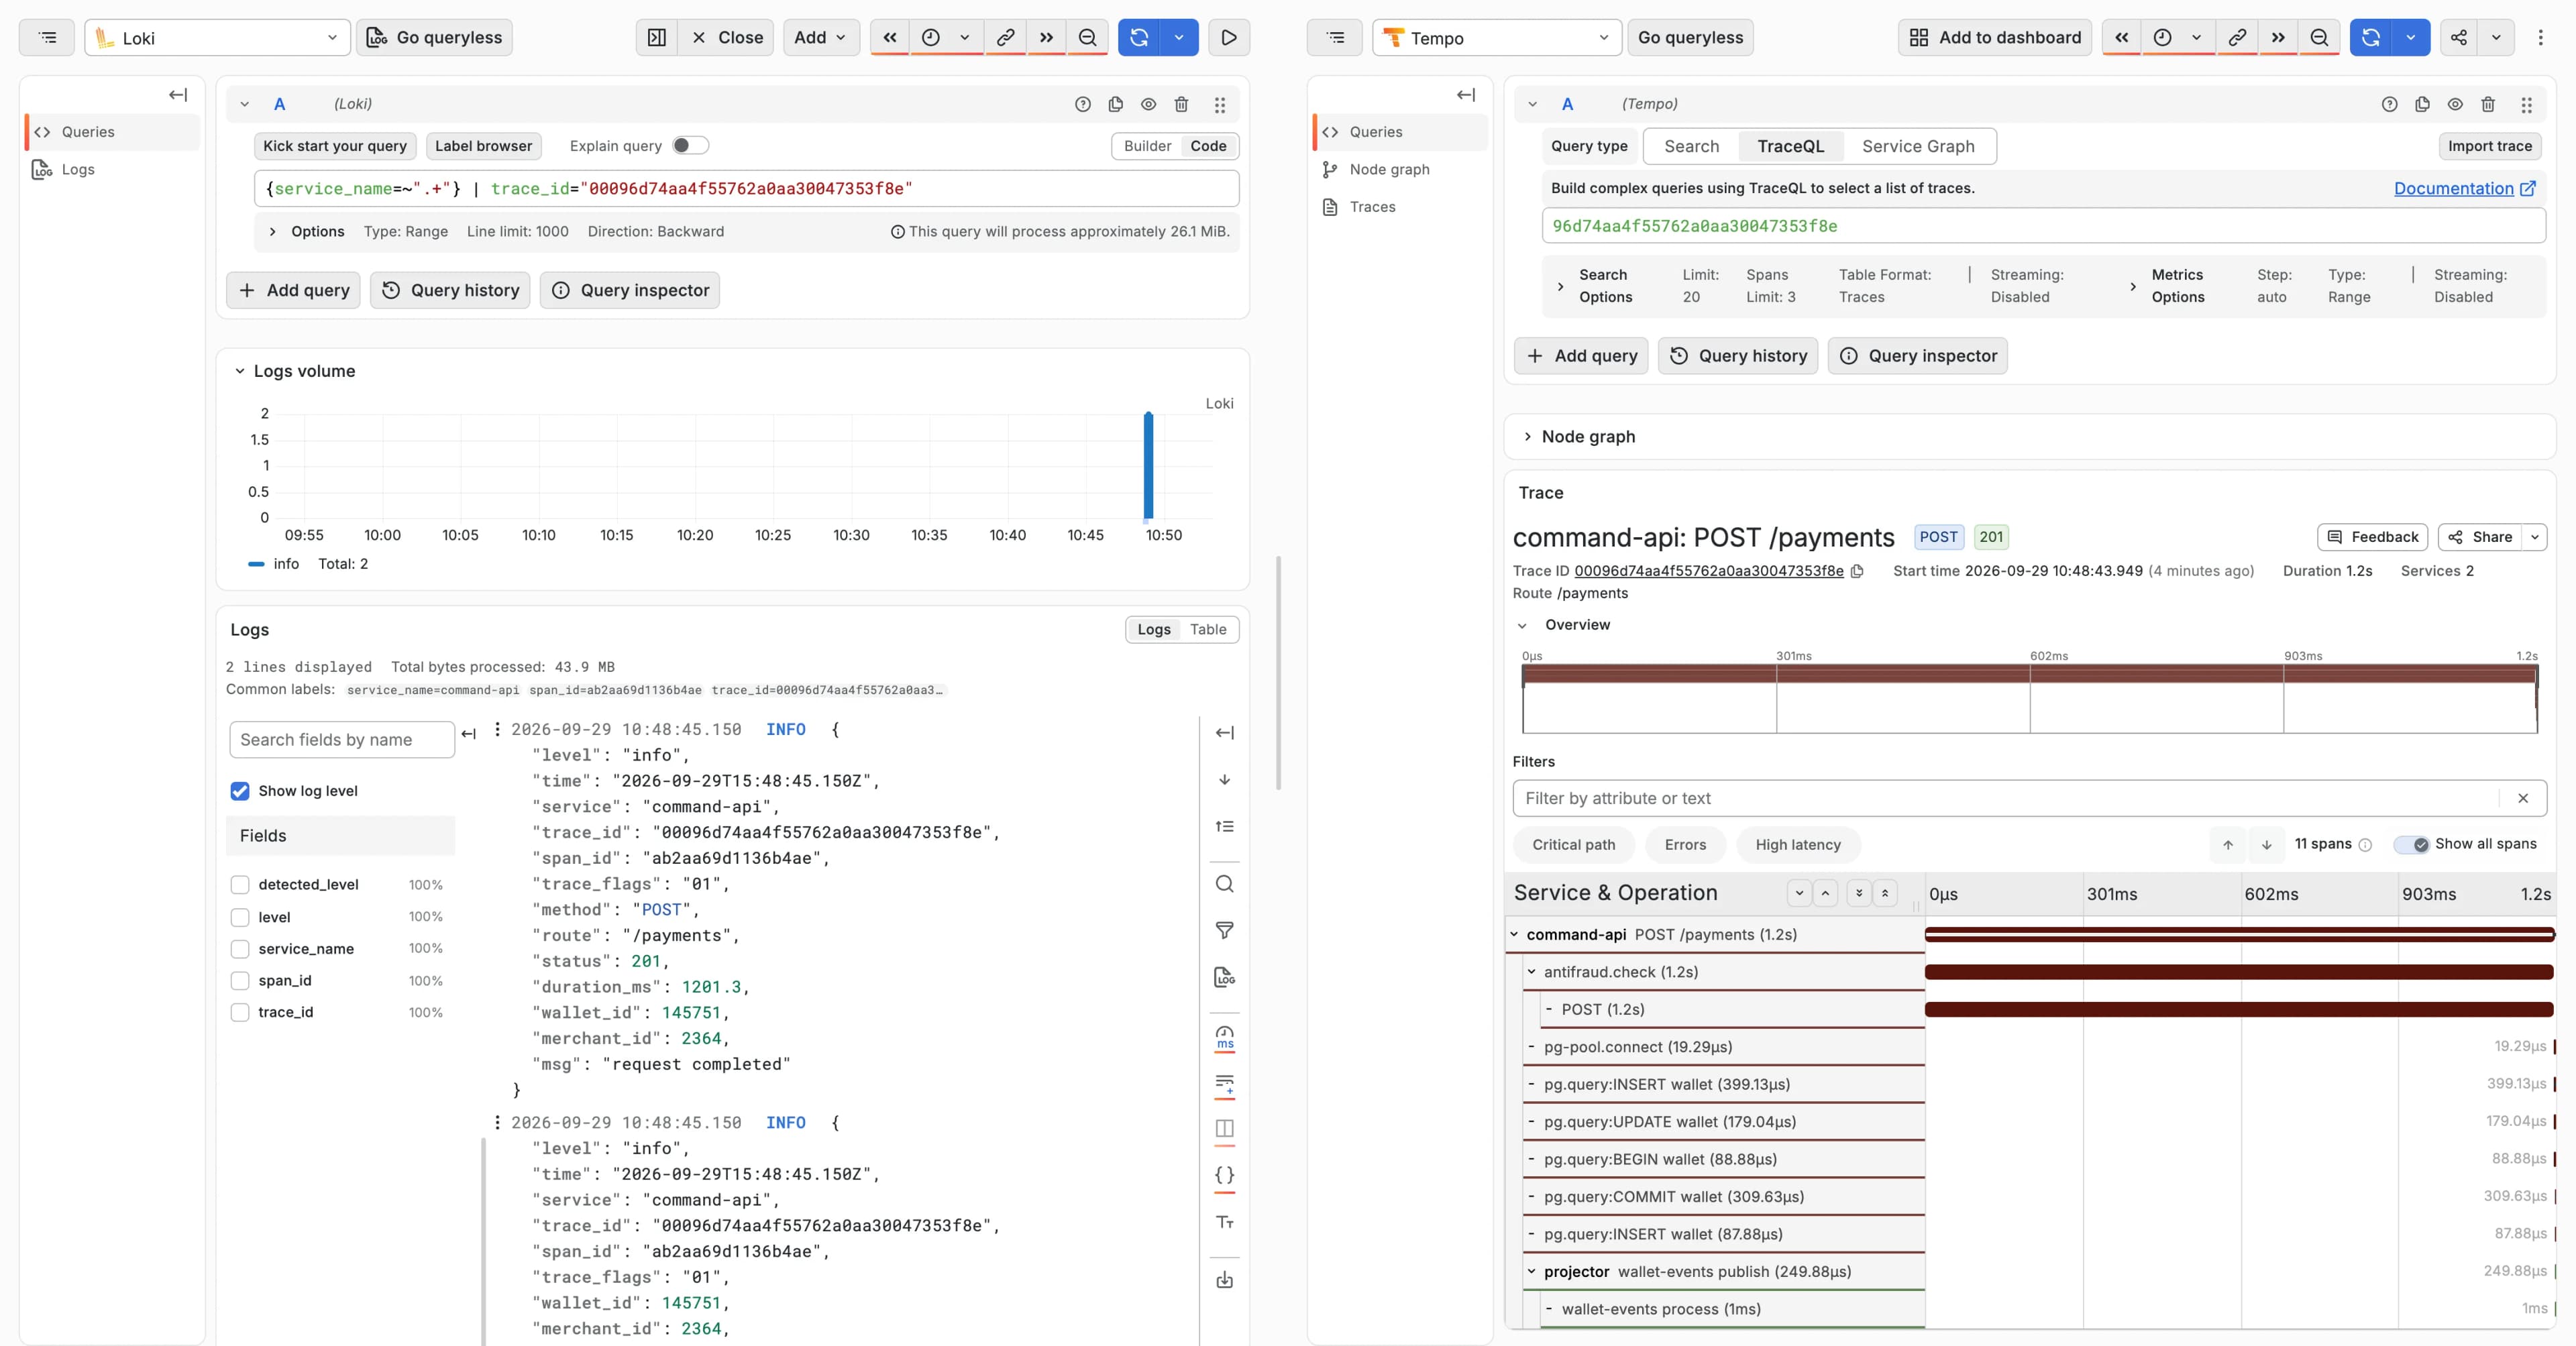Download the log lines
The image size is (2576, 1346).
tap(1224, 1280)
